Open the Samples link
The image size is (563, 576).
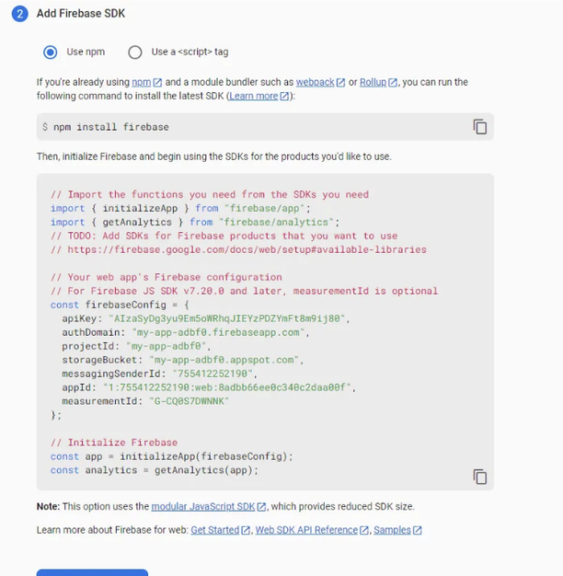[x=392, y=530]
